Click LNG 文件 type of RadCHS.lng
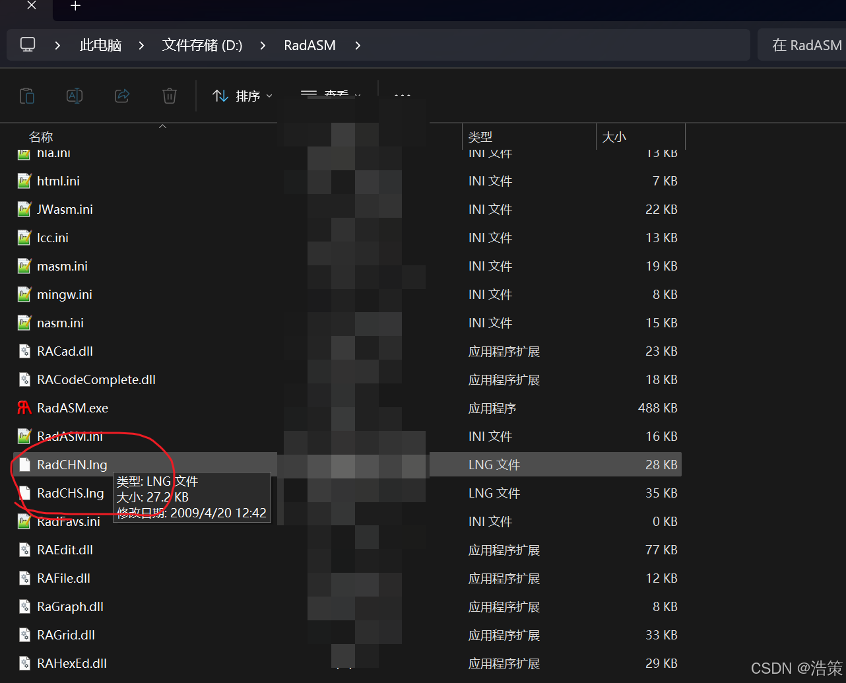The height and width of the screenshot is (683, 846). tap(494, 493)
